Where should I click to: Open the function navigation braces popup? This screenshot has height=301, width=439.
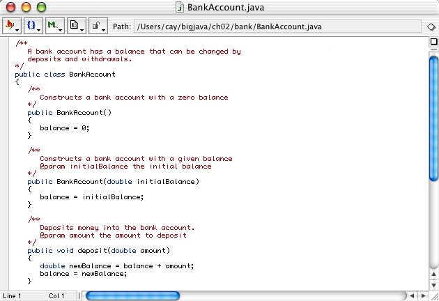tap(32, 26)
